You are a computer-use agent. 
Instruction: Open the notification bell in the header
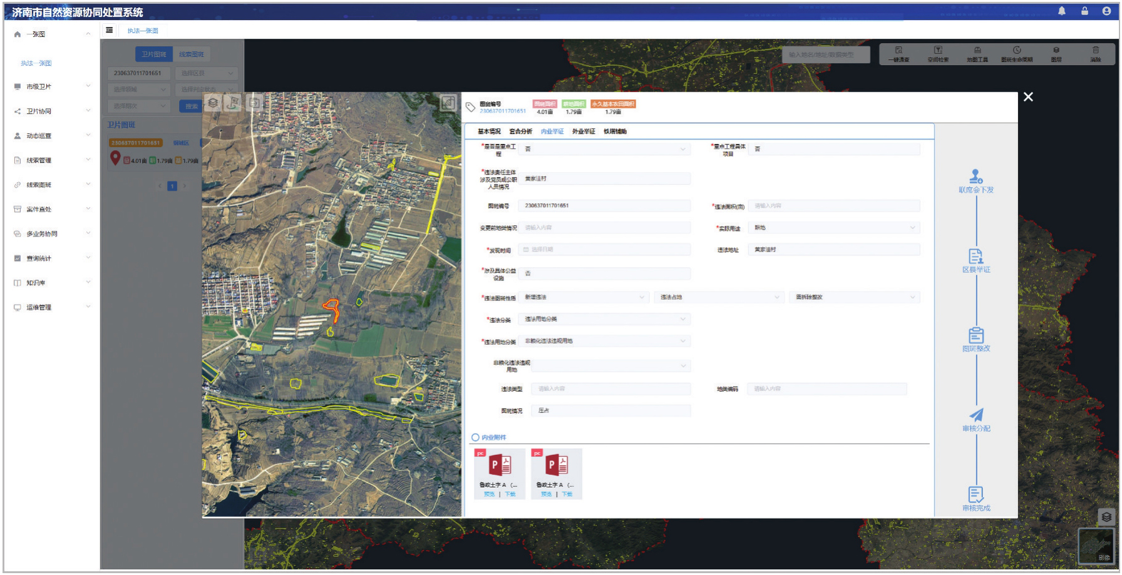(1062, 11)
